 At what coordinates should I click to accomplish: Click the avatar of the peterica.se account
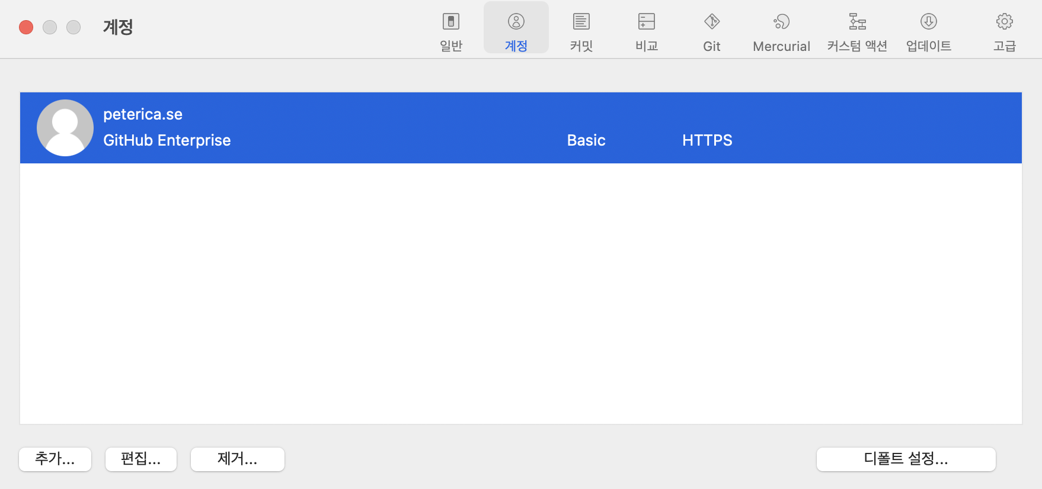[x=65, y=128]
